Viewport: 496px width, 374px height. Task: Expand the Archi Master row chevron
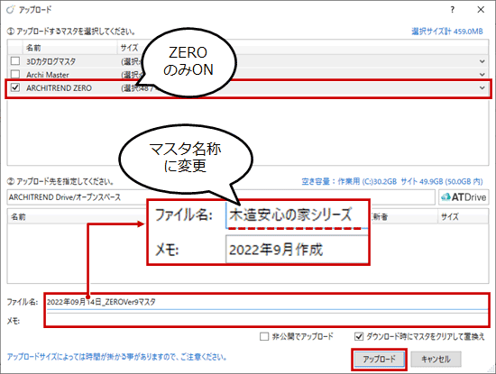tap(482, 75)
